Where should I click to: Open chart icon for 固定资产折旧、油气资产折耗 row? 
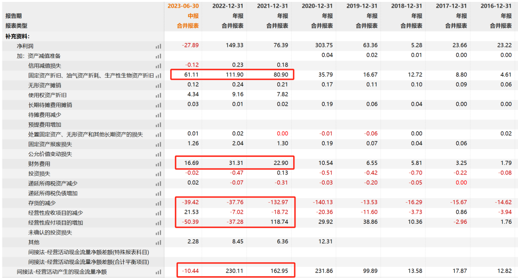pos(159,76)
